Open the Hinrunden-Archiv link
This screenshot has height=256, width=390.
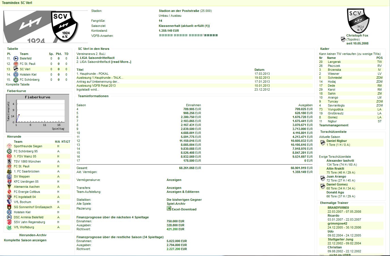pyautogui.click(x=33, y=235)
